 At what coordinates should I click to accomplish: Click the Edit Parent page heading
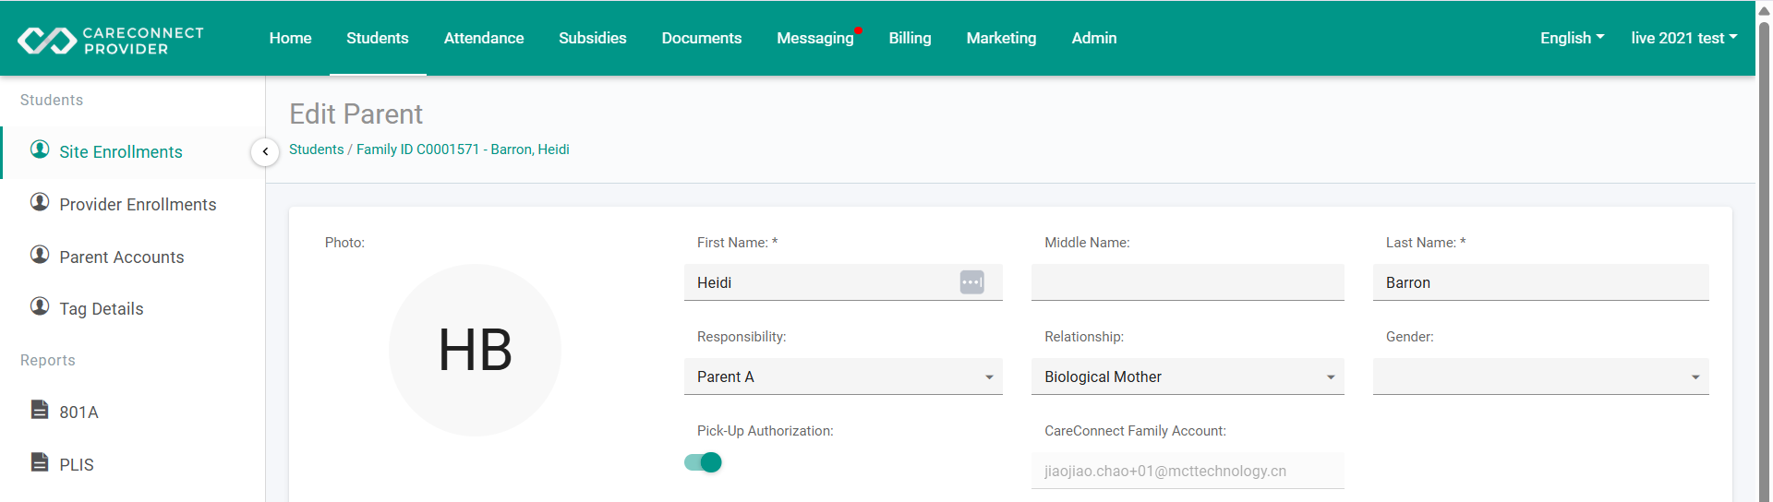(356, 114)
